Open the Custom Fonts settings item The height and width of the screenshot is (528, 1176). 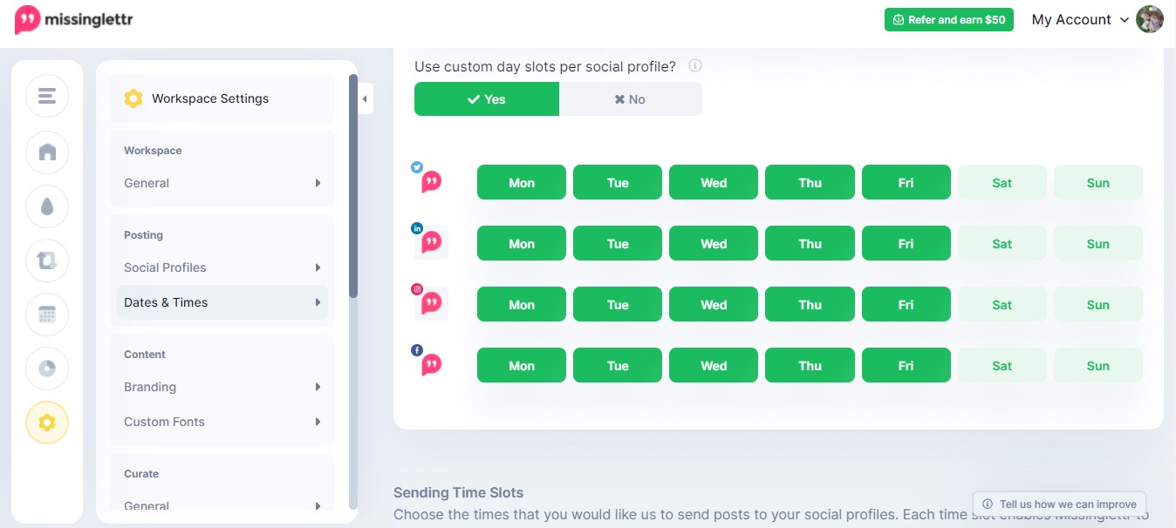pos(222,422)
